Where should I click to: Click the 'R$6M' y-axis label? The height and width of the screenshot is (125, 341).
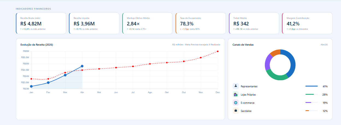(x=26, y=51)
